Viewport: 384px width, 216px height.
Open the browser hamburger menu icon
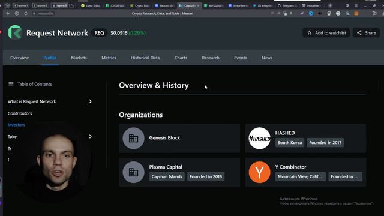[x=356, y=5]
